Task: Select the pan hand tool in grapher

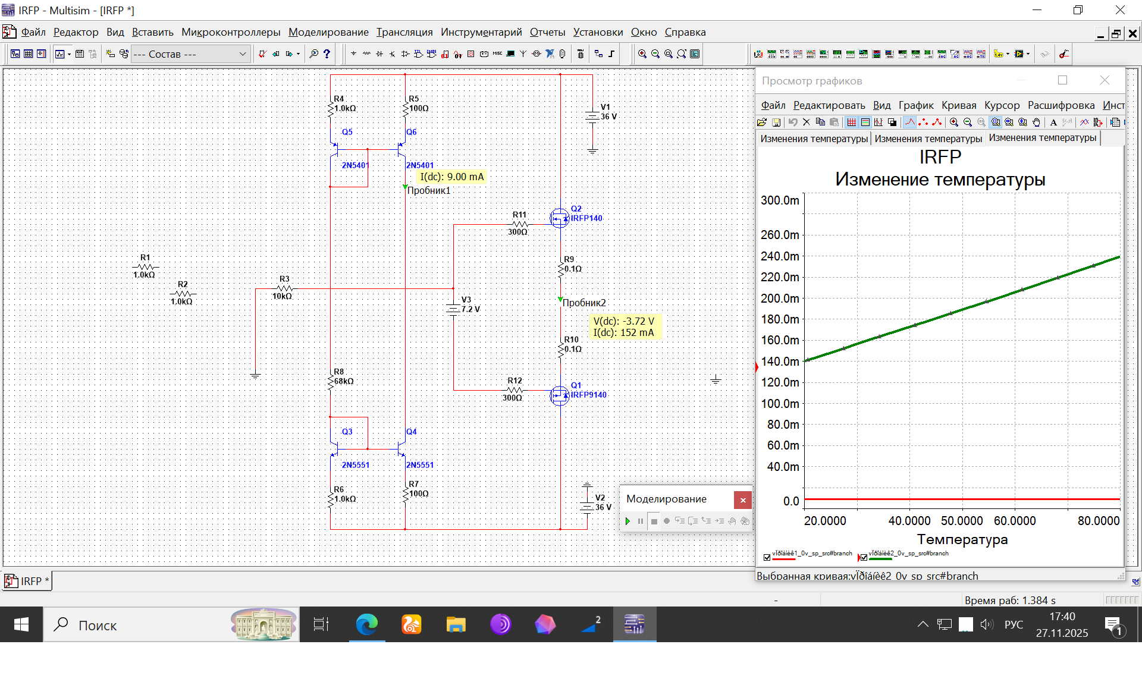Action: pyautogui.click(x=1037, y=122)
